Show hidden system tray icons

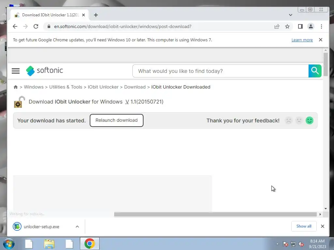tap(277, 244)
